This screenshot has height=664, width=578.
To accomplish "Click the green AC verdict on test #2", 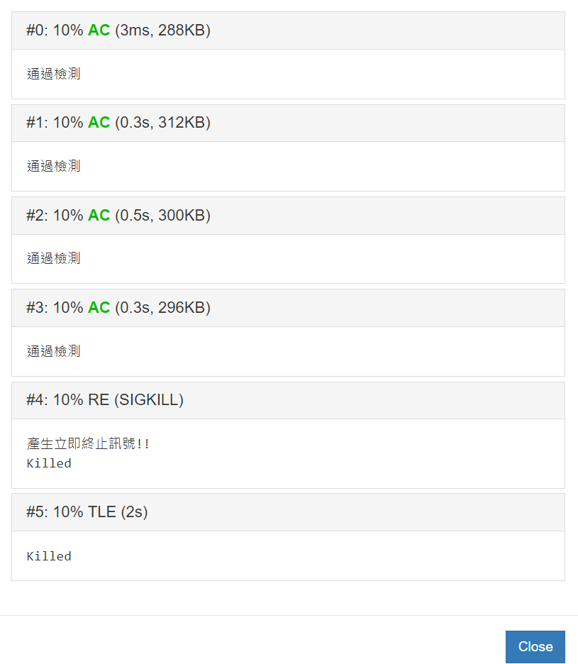I will 99,216.
